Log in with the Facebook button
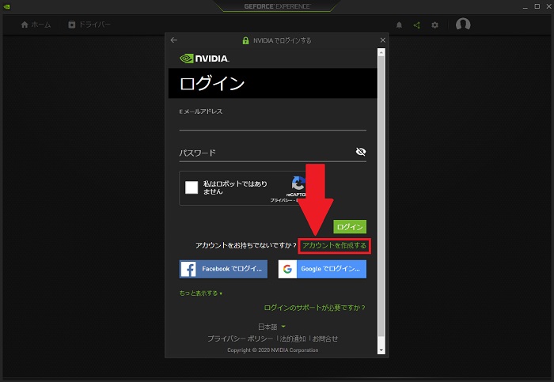This screenshot has height=382, width=554. coord(223,269)
